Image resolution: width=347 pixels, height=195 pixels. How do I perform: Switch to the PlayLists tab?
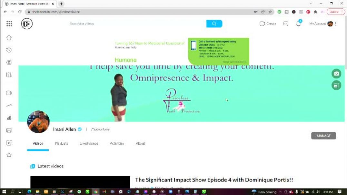pyautogui.click(x=61, y=143)
